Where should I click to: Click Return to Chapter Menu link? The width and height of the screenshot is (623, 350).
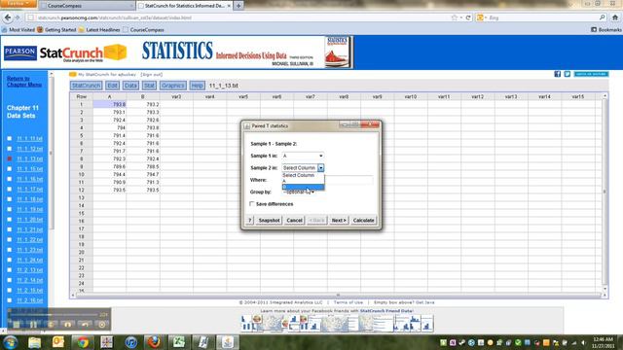(23, 82)
